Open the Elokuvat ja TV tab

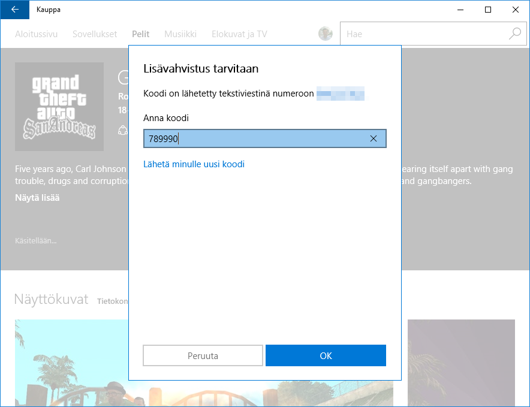(239, 34)
